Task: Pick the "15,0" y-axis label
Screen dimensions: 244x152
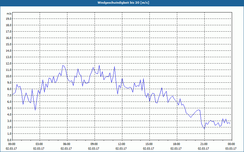Action: click(9, 44)
